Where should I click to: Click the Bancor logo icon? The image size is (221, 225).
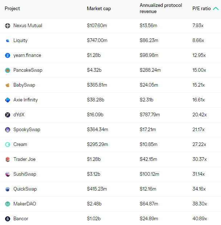[x=8, y=219]
